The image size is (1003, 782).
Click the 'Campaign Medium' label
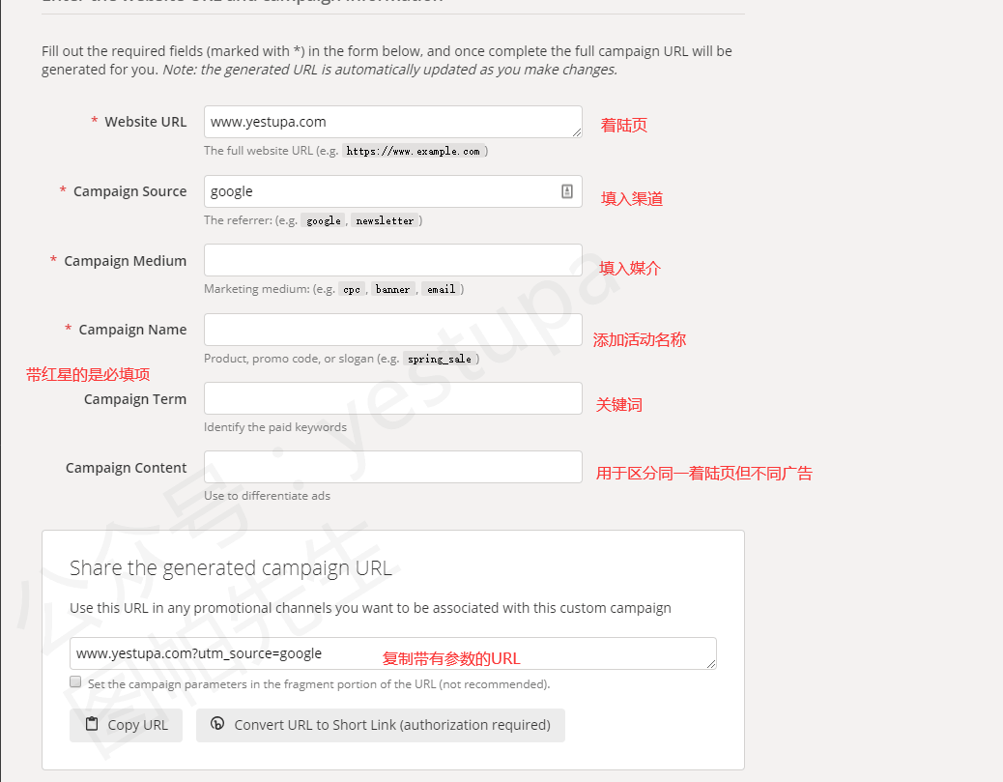(x=125, y=261)
